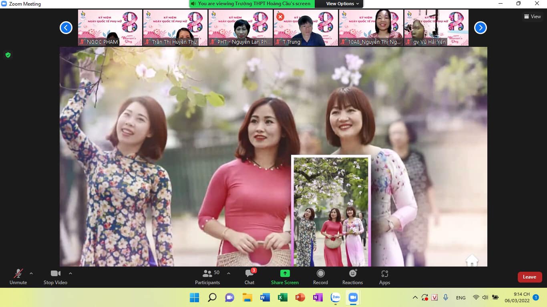This screenshot has height=307, width=547.
Task: Stop Video camera toggle
Action: [x=55, y=277]
